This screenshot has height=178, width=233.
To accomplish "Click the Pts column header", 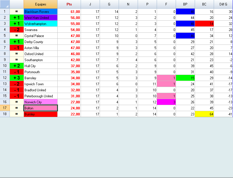I will click(x=69, y=4).
